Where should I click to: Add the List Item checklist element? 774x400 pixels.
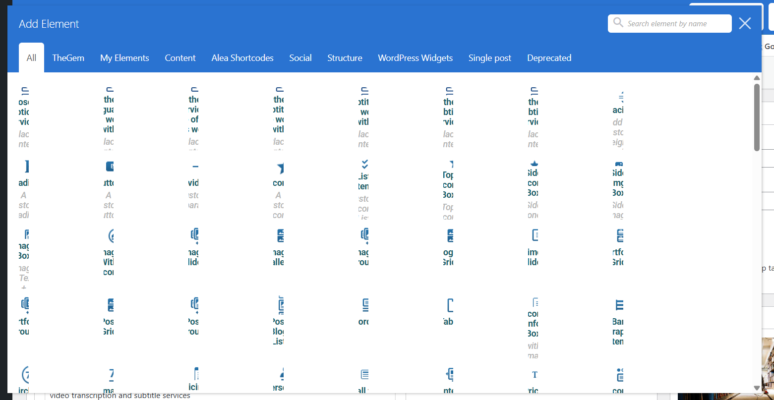tap(363, 189)
